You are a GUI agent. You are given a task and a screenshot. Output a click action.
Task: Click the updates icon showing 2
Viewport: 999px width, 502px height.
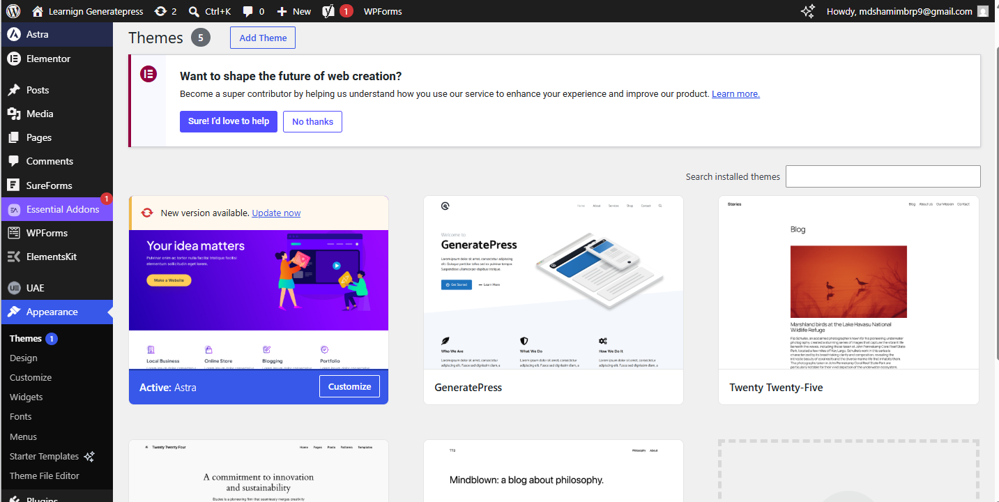tap(160, 11)
